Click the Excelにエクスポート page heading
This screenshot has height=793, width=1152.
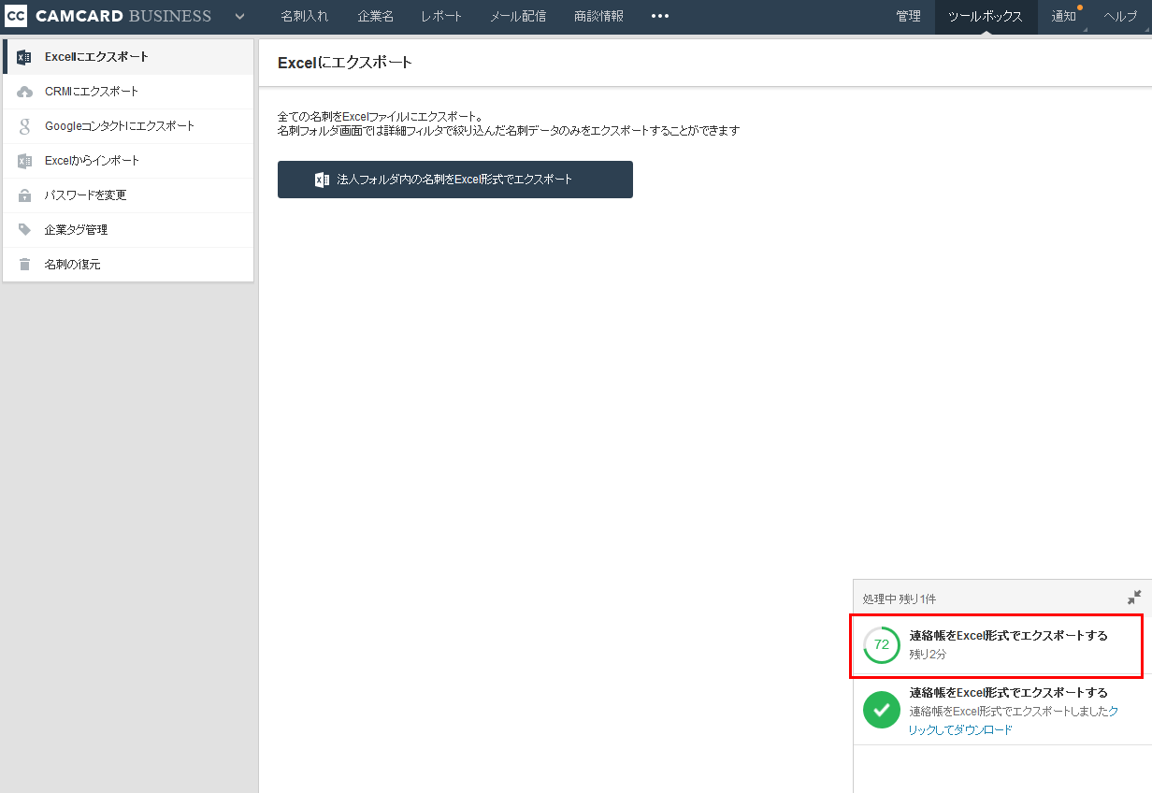(x=345, y=63)
